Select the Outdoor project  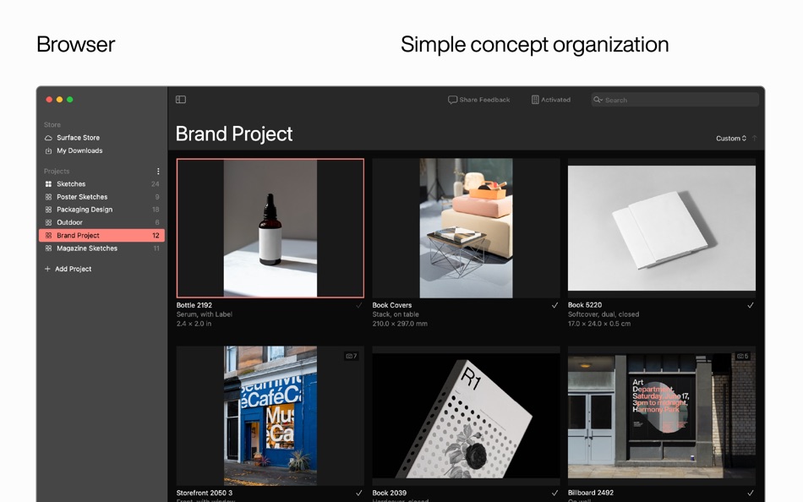pos(102,222)
